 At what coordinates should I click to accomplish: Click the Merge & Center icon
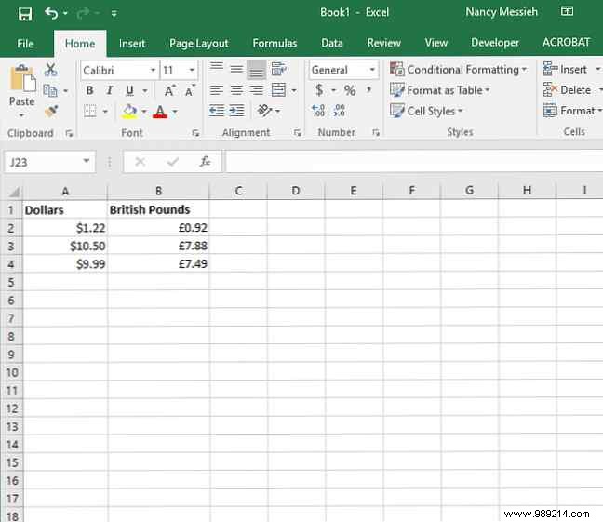click(x=279, y=90)
